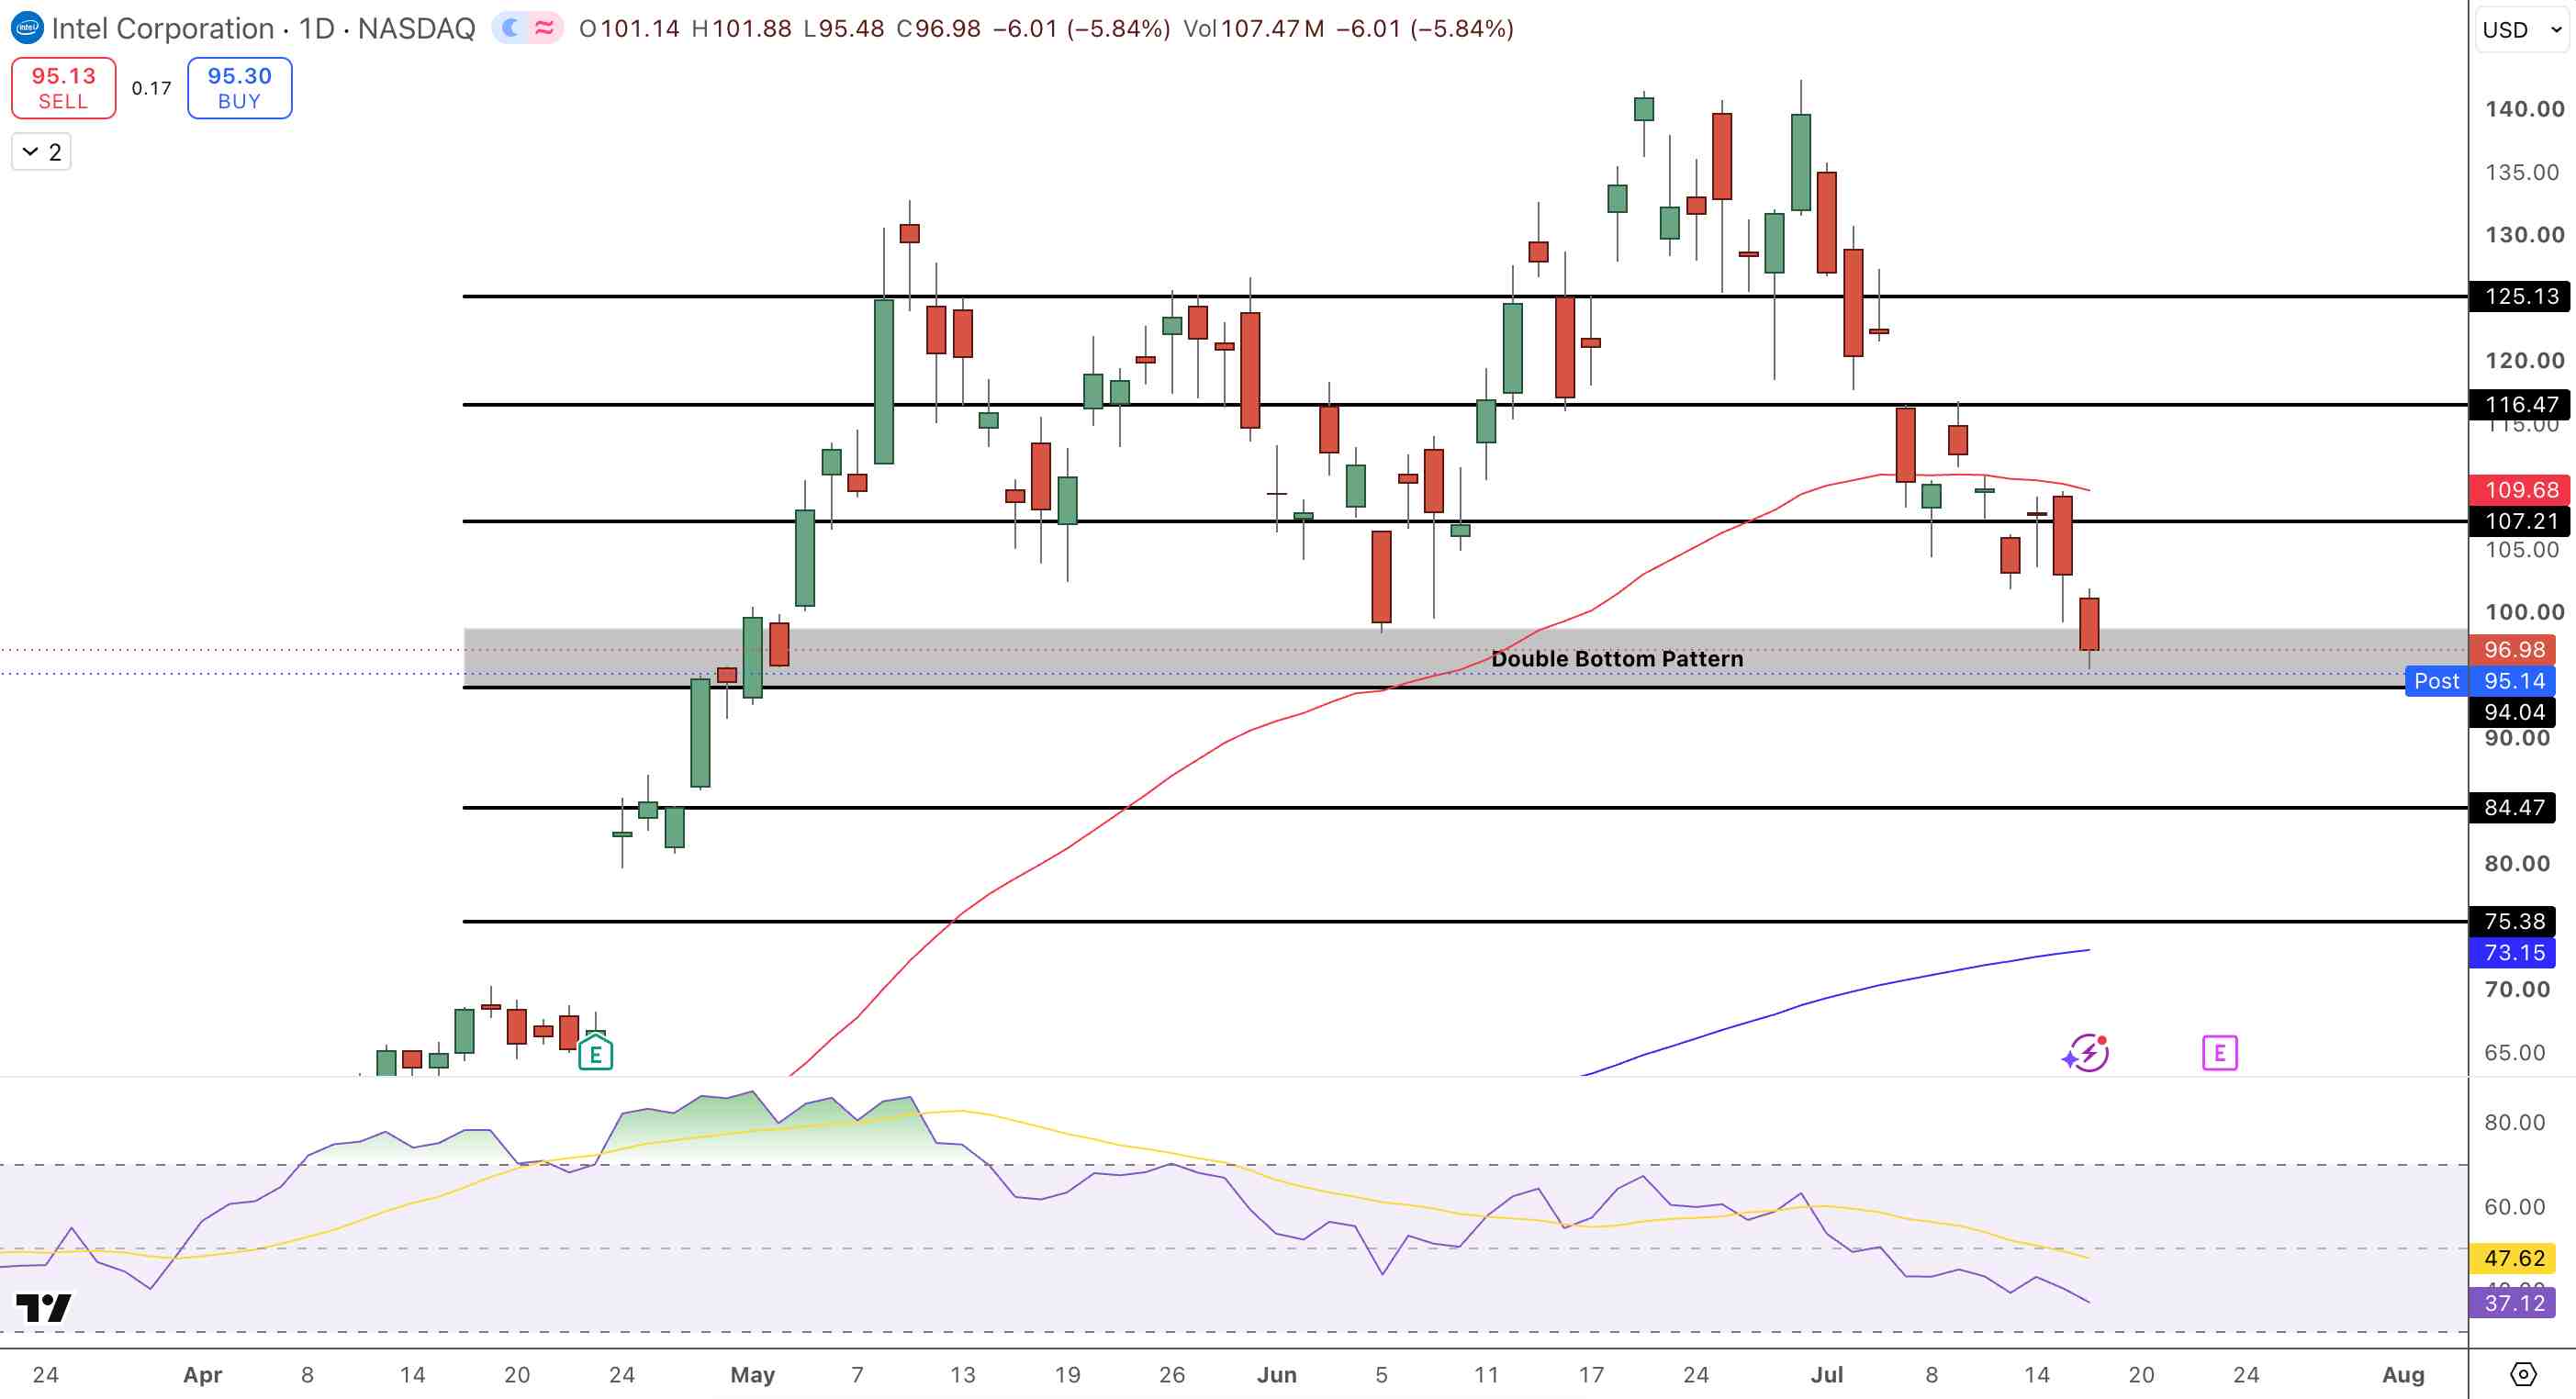Click the yellow RSI average value 47.62
This screenshot has height=1399, width=2576.
tap(2514, 1258)
